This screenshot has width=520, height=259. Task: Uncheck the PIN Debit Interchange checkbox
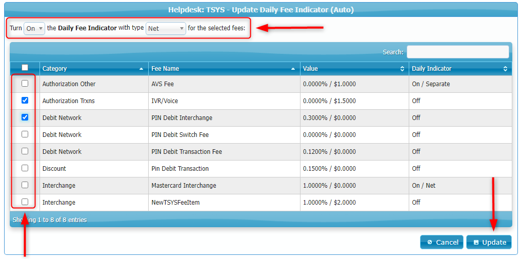coord(25,117)
